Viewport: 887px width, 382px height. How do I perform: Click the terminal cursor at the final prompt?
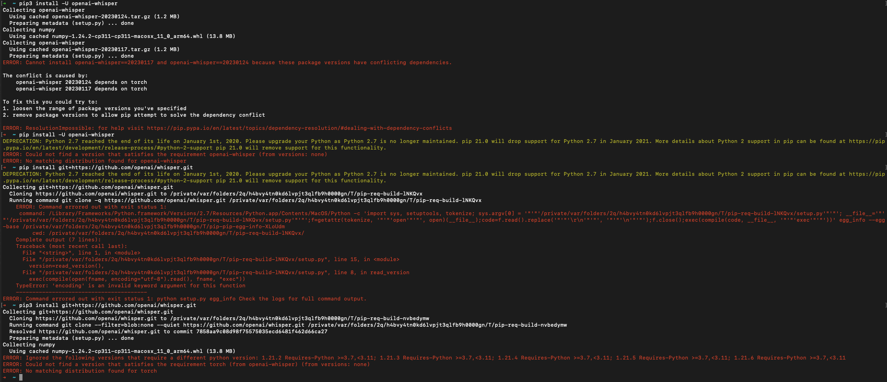pyautogui.click(x=21, y=377)
